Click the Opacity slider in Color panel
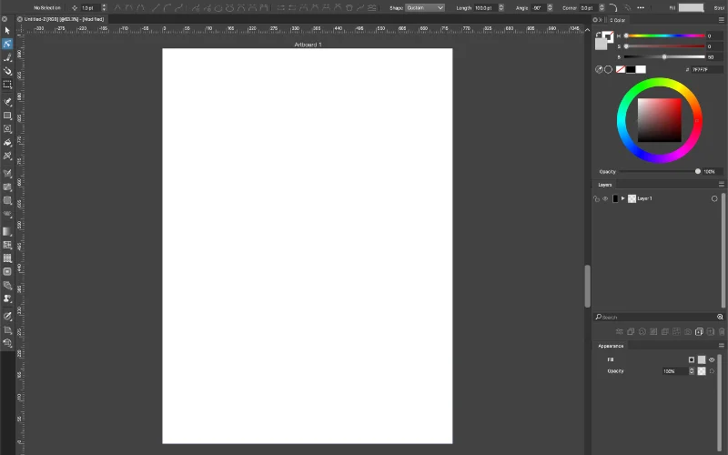Image resolution: width=728 pixels, height=455 pixels. pyautogui.click(x=659, y=172)
